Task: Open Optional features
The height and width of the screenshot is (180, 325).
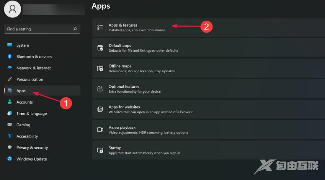Action: click(208, 89)
